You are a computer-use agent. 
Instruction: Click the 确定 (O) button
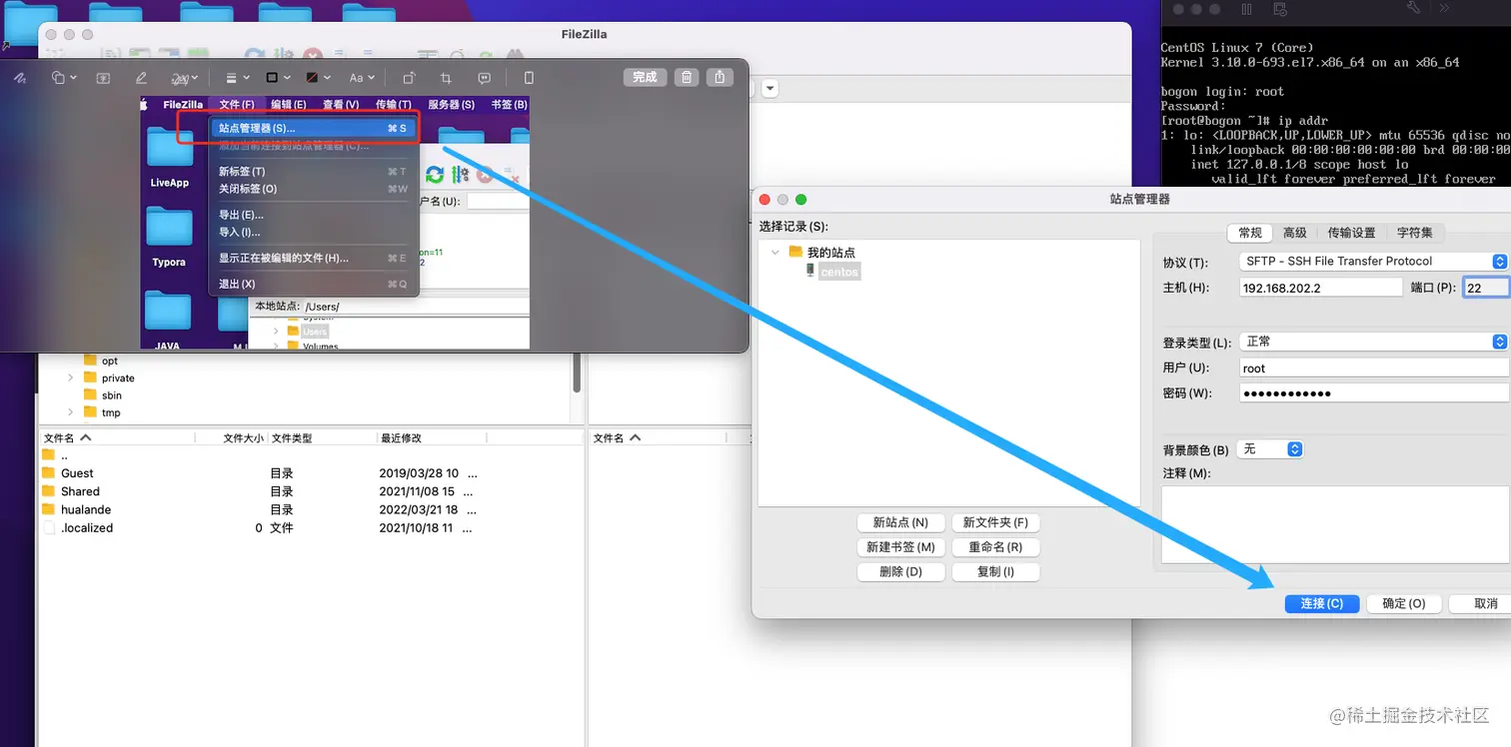[x=1403, y=604]
